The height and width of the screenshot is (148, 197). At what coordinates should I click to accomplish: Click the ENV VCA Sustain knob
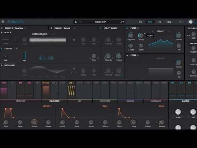point(34,122)
